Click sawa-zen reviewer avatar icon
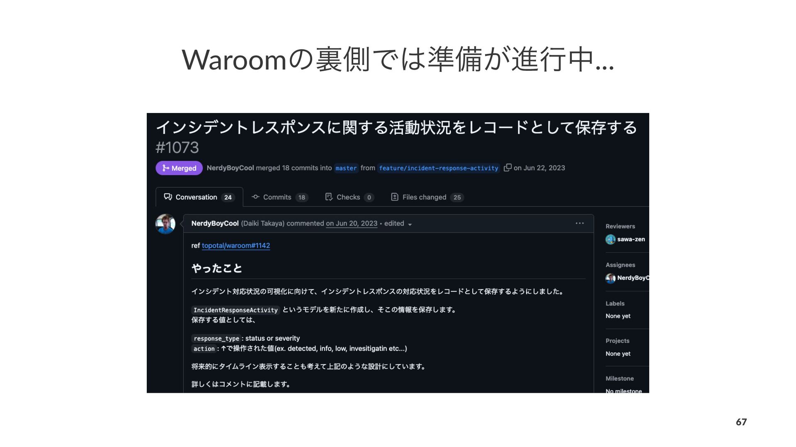 [x=610, y=239]
